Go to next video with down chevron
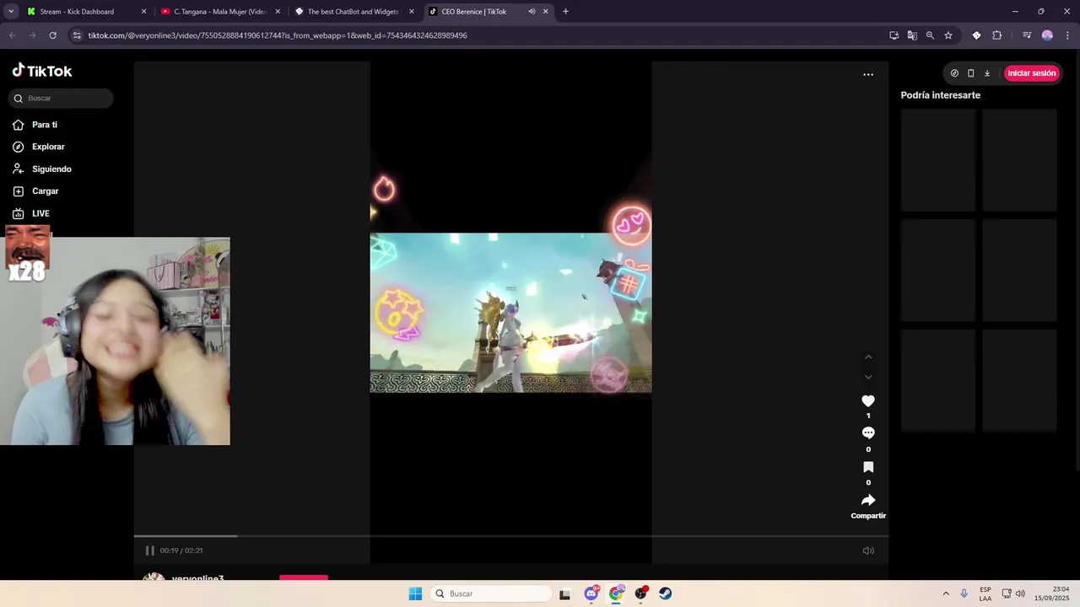The width and height of the screenshot is (1080, 607). click(x=868, y=377)
